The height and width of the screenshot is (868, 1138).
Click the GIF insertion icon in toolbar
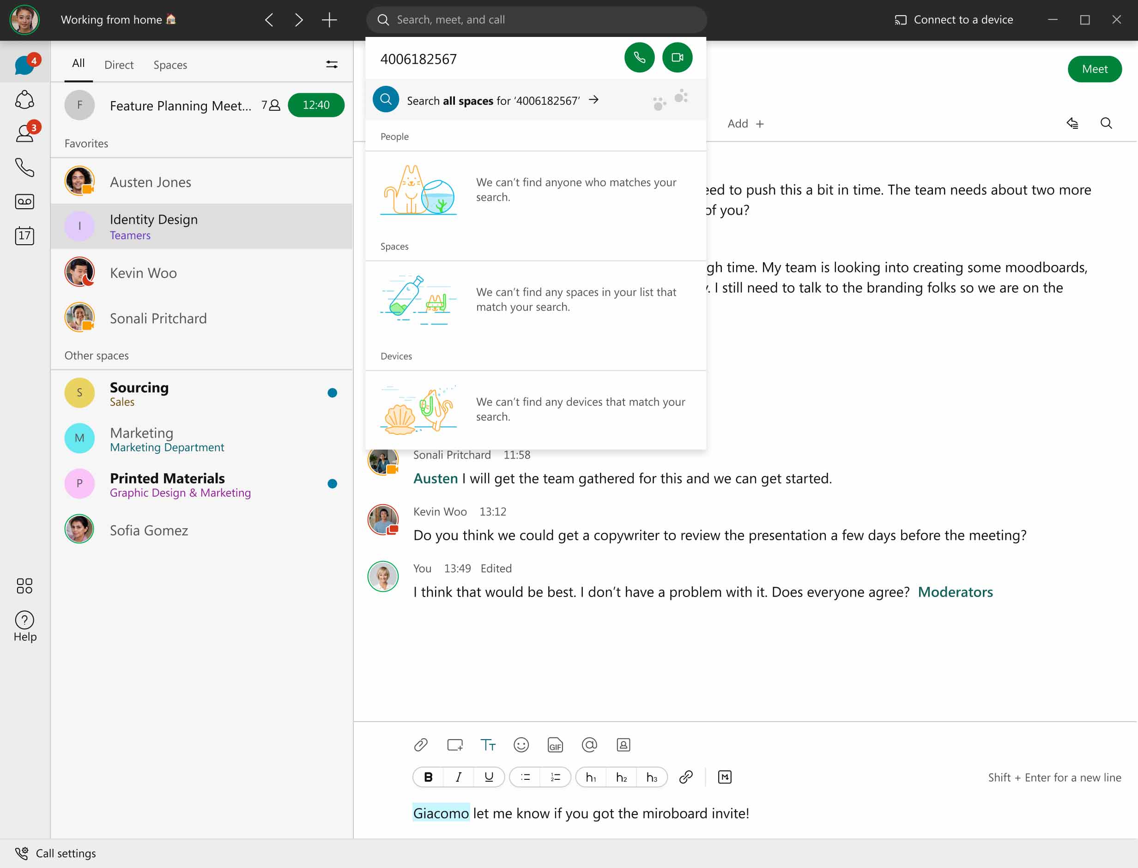pos(554,745)
